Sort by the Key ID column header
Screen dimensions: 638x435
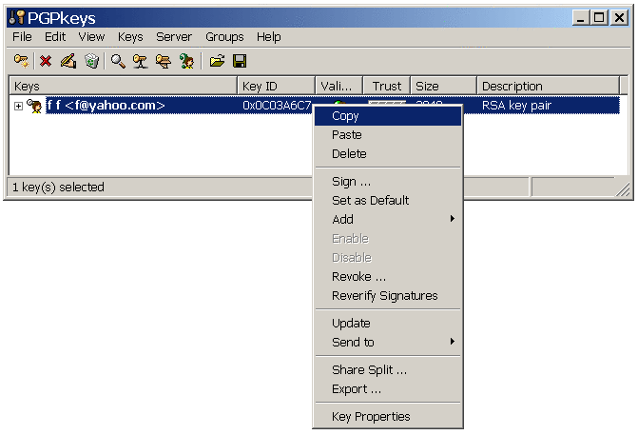(277, 86)
